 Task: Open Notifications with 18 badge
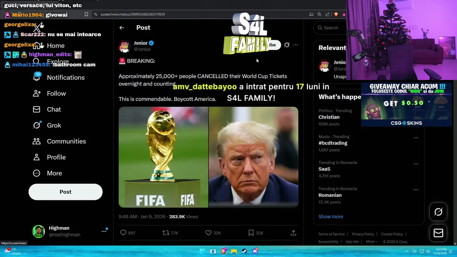[59, 77]
